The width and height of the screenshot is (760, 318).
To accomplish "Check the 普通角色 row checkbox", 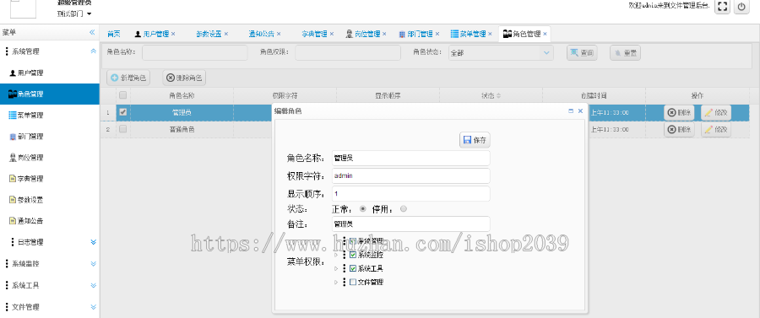I will (123, 129).
